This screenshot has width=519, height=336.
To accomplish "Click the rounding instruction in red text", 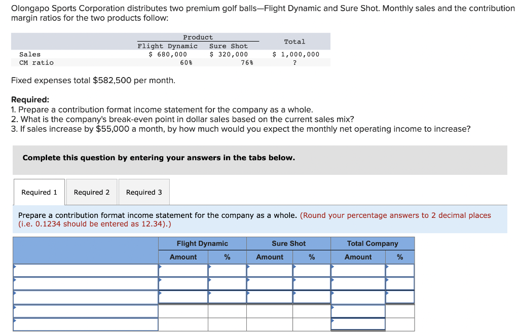I will coord(254,219).
